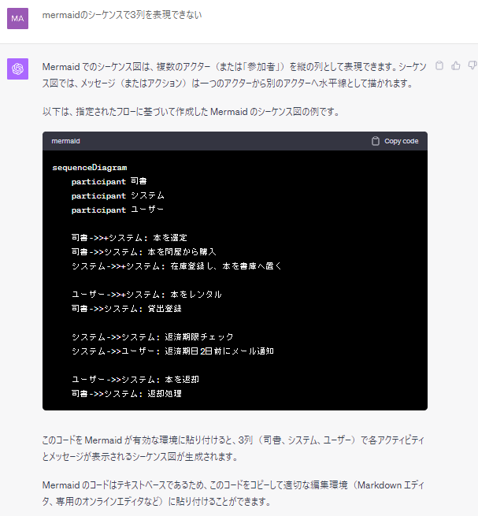Click the '本を問屋から購入' code line
The width and height of the screenshot is (478, 516).
point(143,252)
